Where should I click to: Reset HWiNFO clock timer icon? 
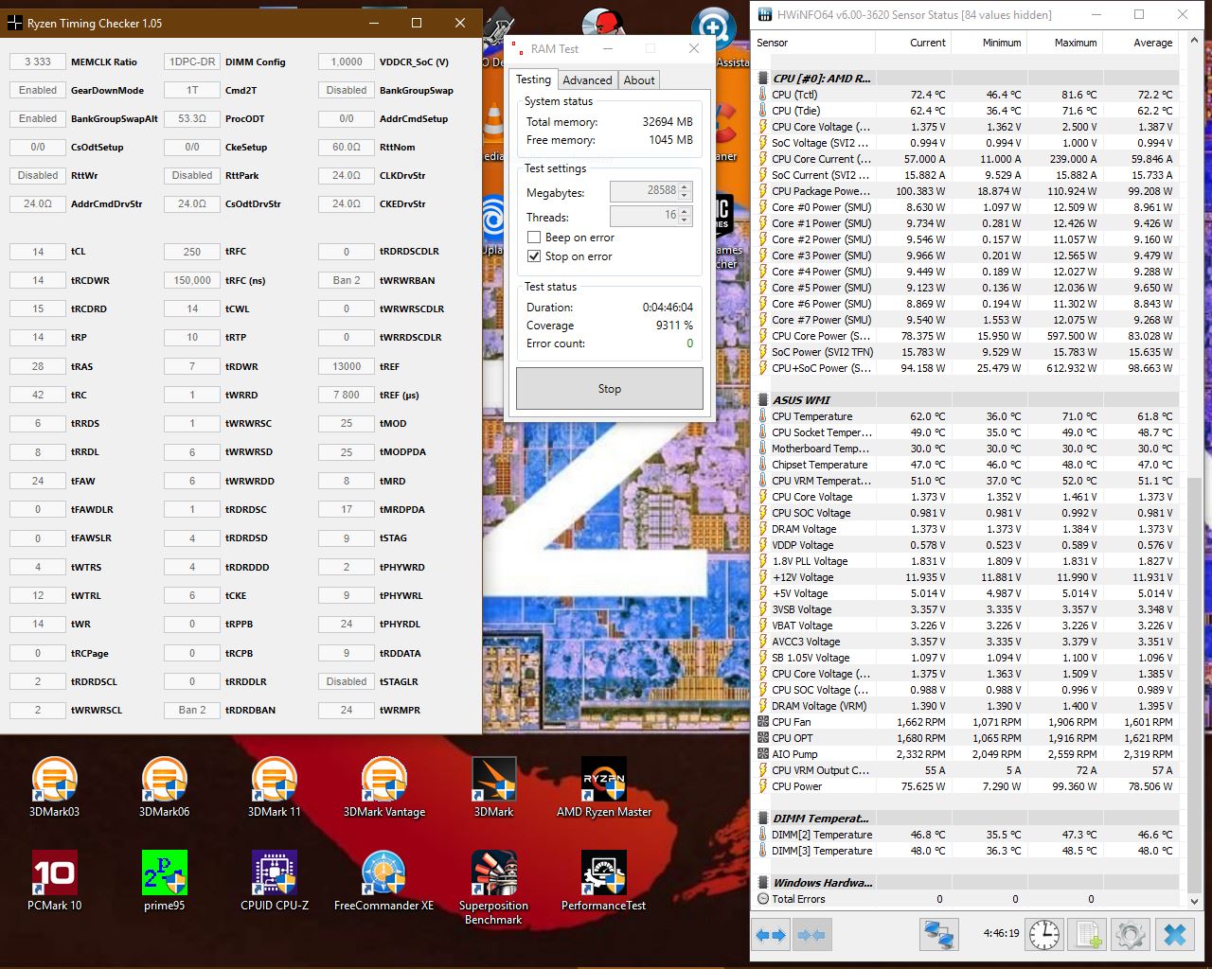(x=1044, y=935)
